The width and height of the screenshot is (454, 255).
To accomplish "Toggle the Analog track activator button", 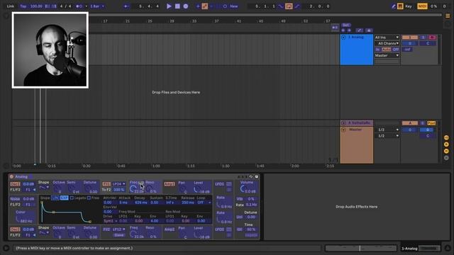I will coord(410,38).
